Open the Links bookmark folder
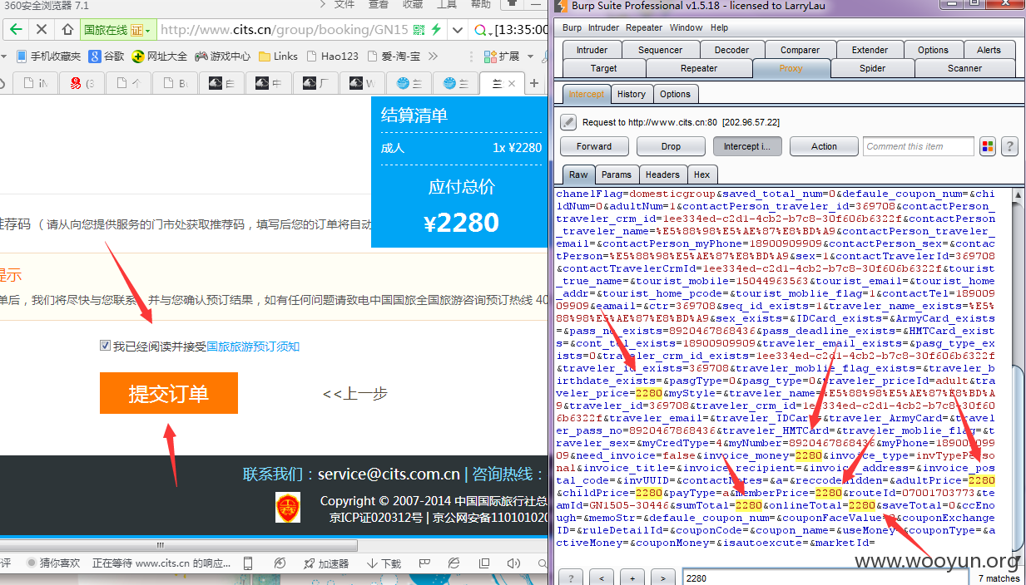Image resolution: width=1026 pixels, height=585 pixels. (278, 57)
